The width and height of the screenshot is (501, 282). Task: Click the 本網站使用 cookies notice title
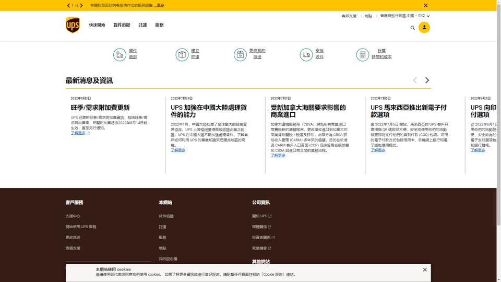[113, 269]
